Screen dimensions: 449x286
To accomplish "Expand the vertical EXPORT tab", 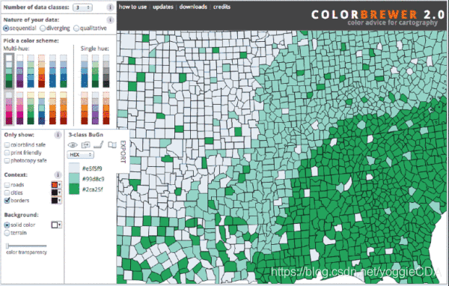I will pos(123,152).
